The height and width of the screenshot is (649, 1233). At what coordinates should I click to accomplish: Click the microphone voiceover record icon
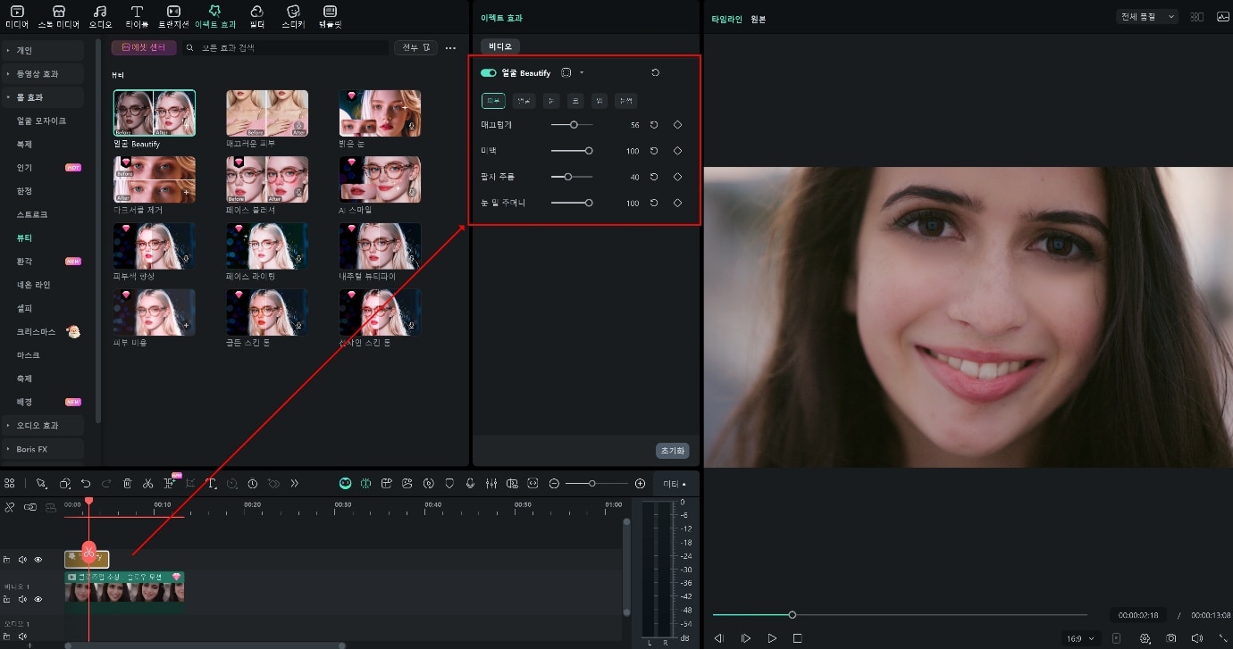(470, 483)
